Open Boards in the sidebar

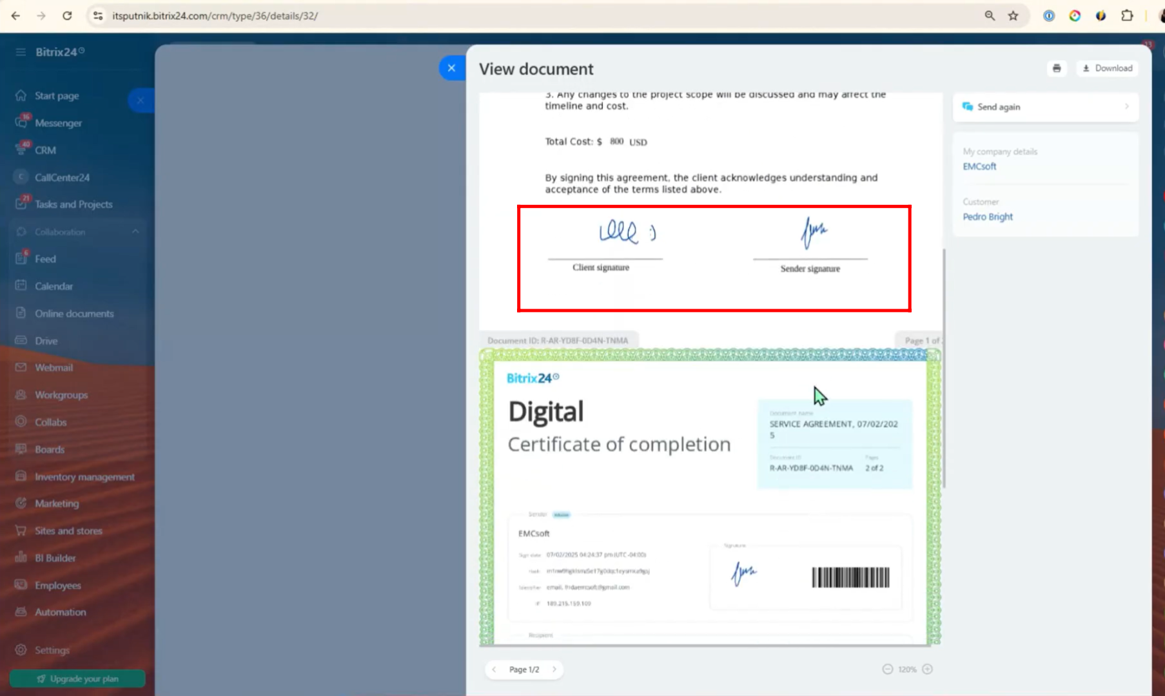pyautogui.click(x=49, y=449)
